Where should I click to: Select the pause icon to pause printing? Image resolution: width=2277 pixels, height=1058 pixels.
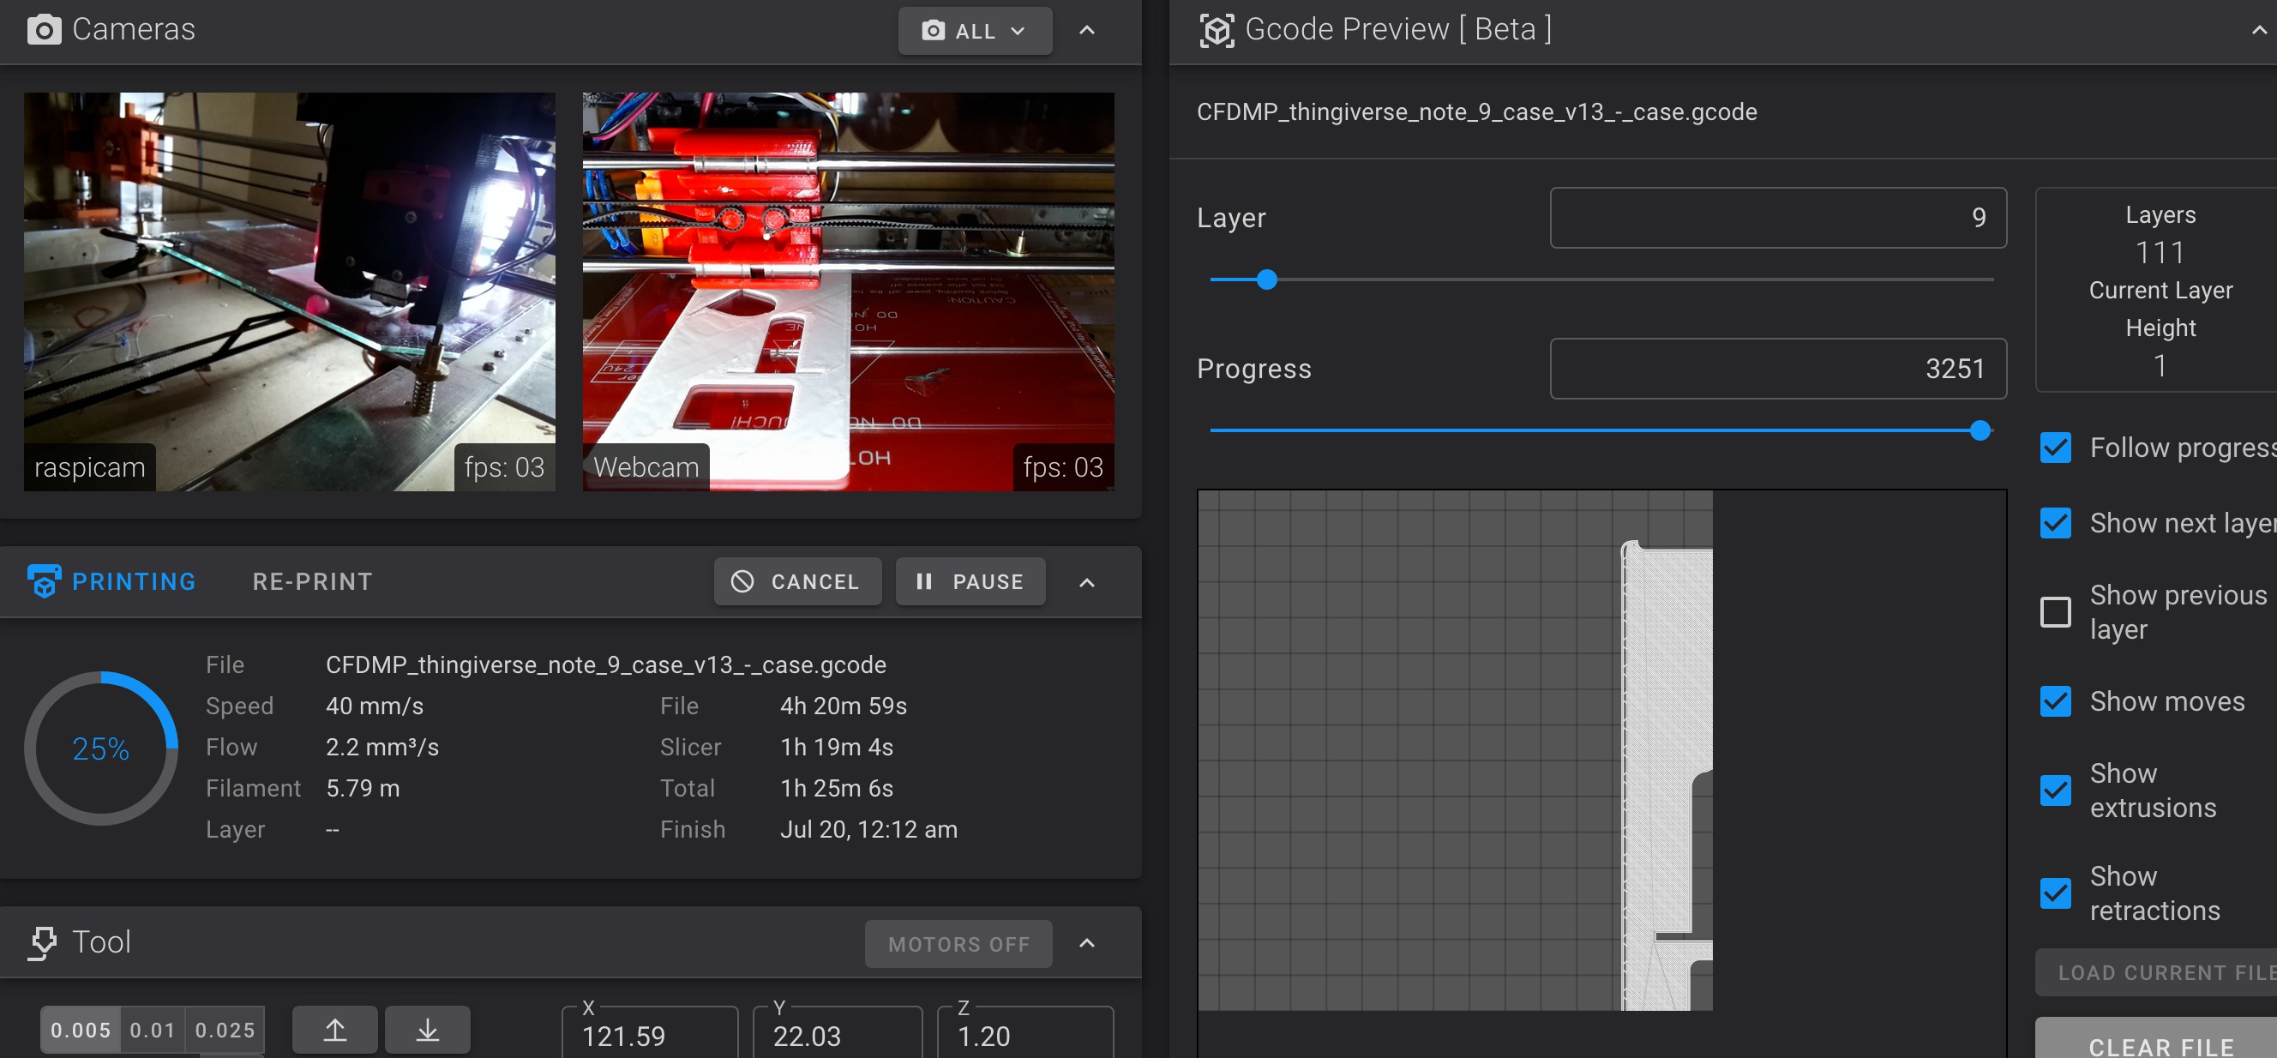(926, 580)
